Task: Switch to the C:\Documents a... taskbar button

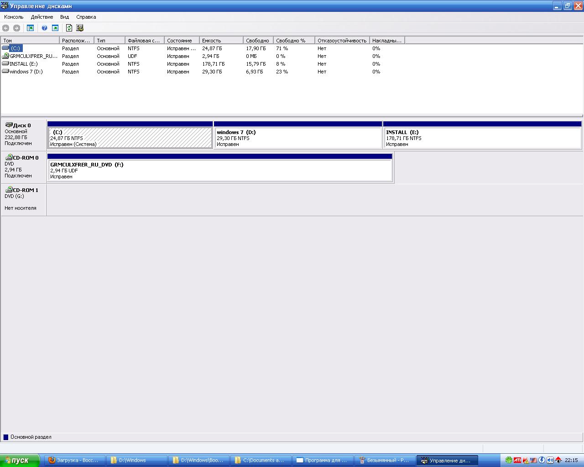Action: [x=261, y=460]
